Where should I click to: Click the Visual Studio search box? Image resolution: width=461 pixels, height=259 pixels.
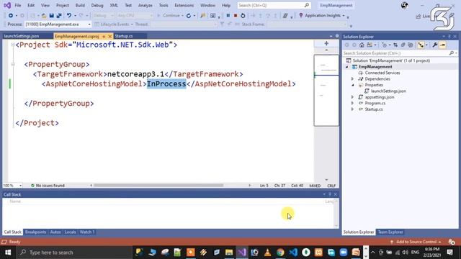pos(274,5)
